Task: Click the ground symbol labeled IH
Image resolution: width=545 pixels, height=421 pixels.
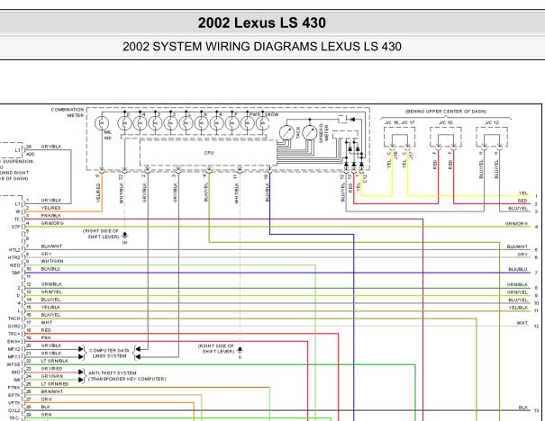Action: [x=125, y=236]
